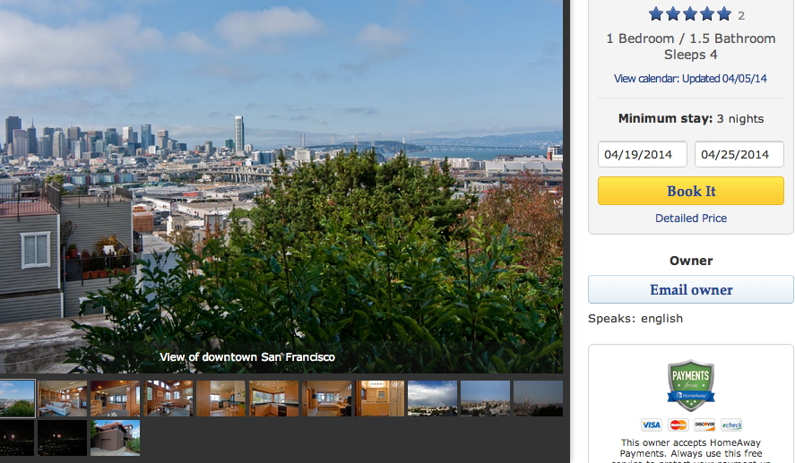
Task: Click the MasterCard icon
Action: pos(678,424)
